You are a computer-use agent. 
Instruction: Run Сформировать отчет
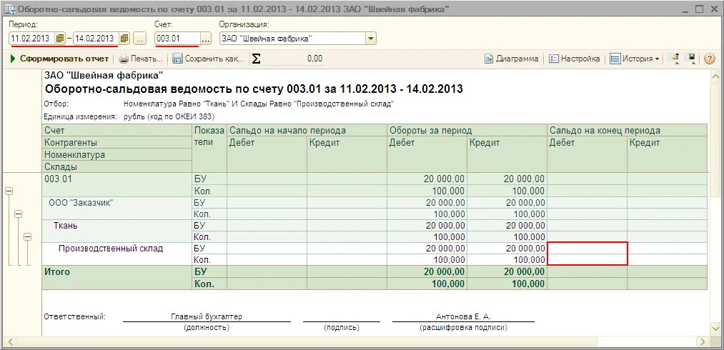coord(59,59)
